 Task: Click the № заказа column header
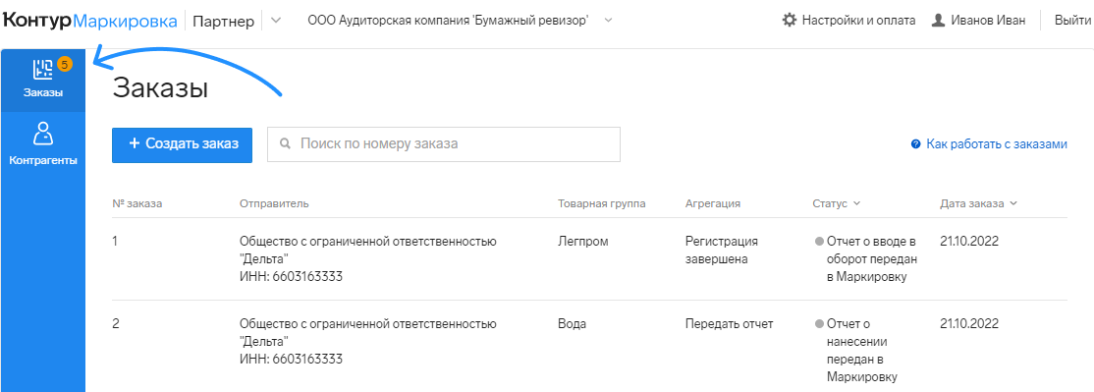tap(137, 203)
